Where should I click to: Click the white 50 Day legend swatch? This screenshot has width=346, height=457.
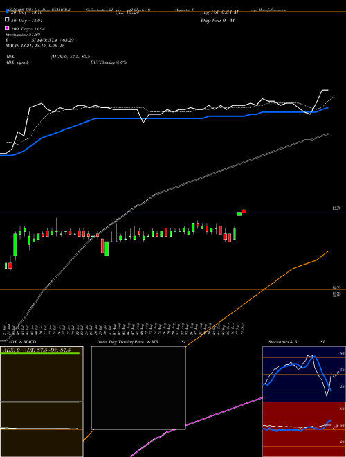(7, 20)
